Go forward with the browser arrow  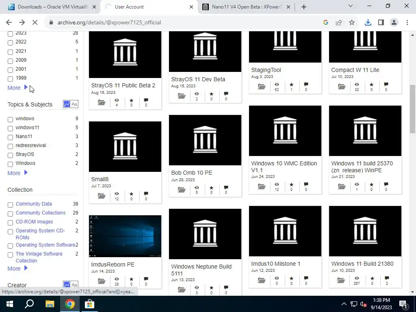click(x=22, y=23)
